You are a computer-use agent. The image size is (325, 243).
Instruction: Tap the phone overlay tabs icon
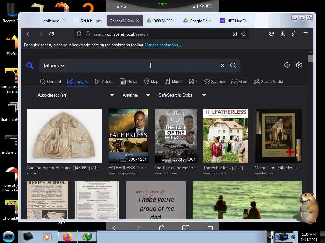pos(209,227)
